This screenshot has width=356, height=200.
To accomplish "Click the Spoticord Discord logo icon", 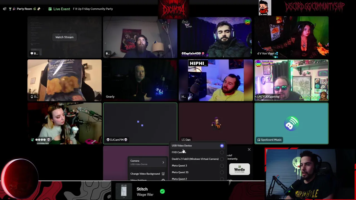I will (291, 124).
